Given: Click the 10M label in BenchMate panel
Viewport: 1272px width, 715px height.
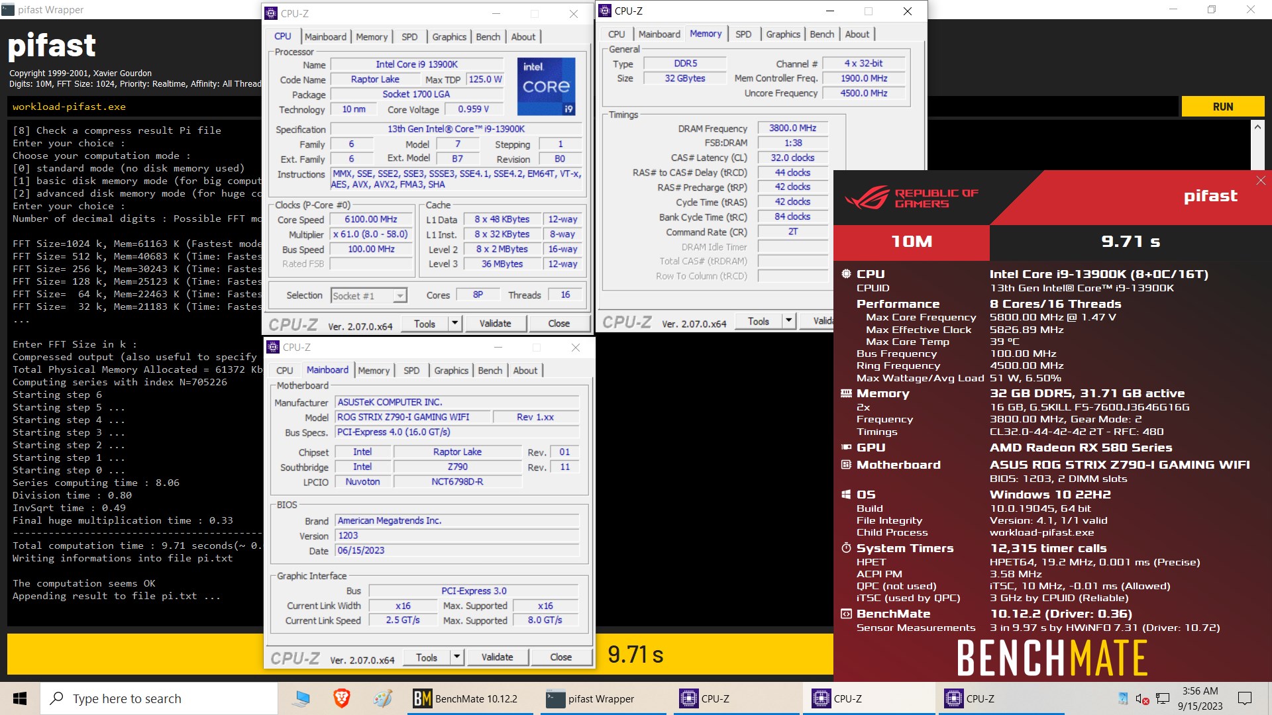Looking at the screenshot, I should pyautogui.click(x=912, y=242).
